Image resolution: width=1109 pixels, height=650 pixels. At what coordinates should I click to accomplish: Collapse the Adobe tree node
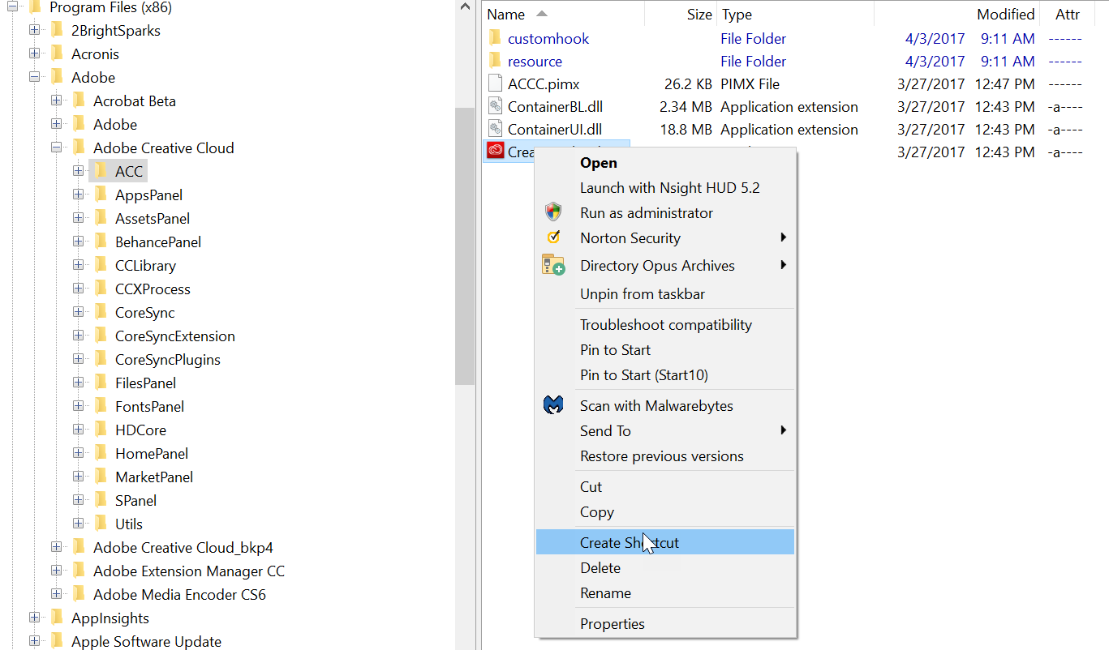(x=35, y=77)
